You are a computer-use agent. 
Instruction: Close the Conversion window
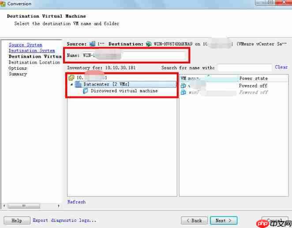click(284, 2)
